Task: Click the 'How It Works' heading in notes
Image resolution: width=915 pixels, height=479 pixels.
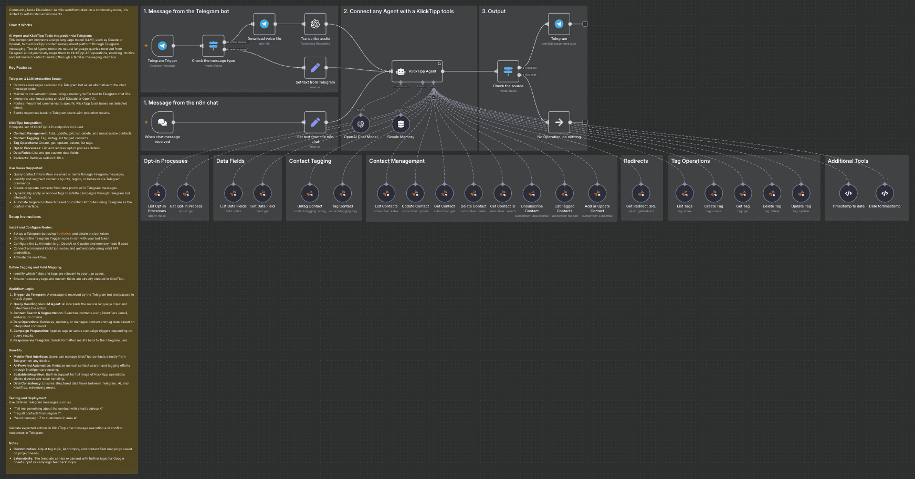Action: click(x=20, y=25)
